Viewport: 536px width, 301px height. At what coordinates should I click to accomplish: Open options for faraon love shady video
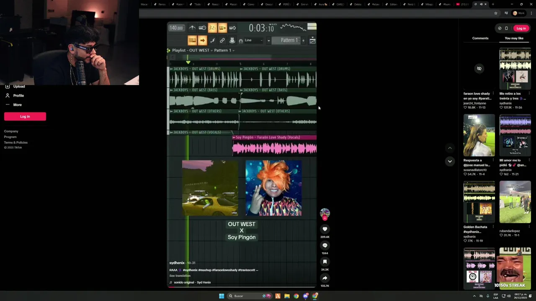pos(493,94)
